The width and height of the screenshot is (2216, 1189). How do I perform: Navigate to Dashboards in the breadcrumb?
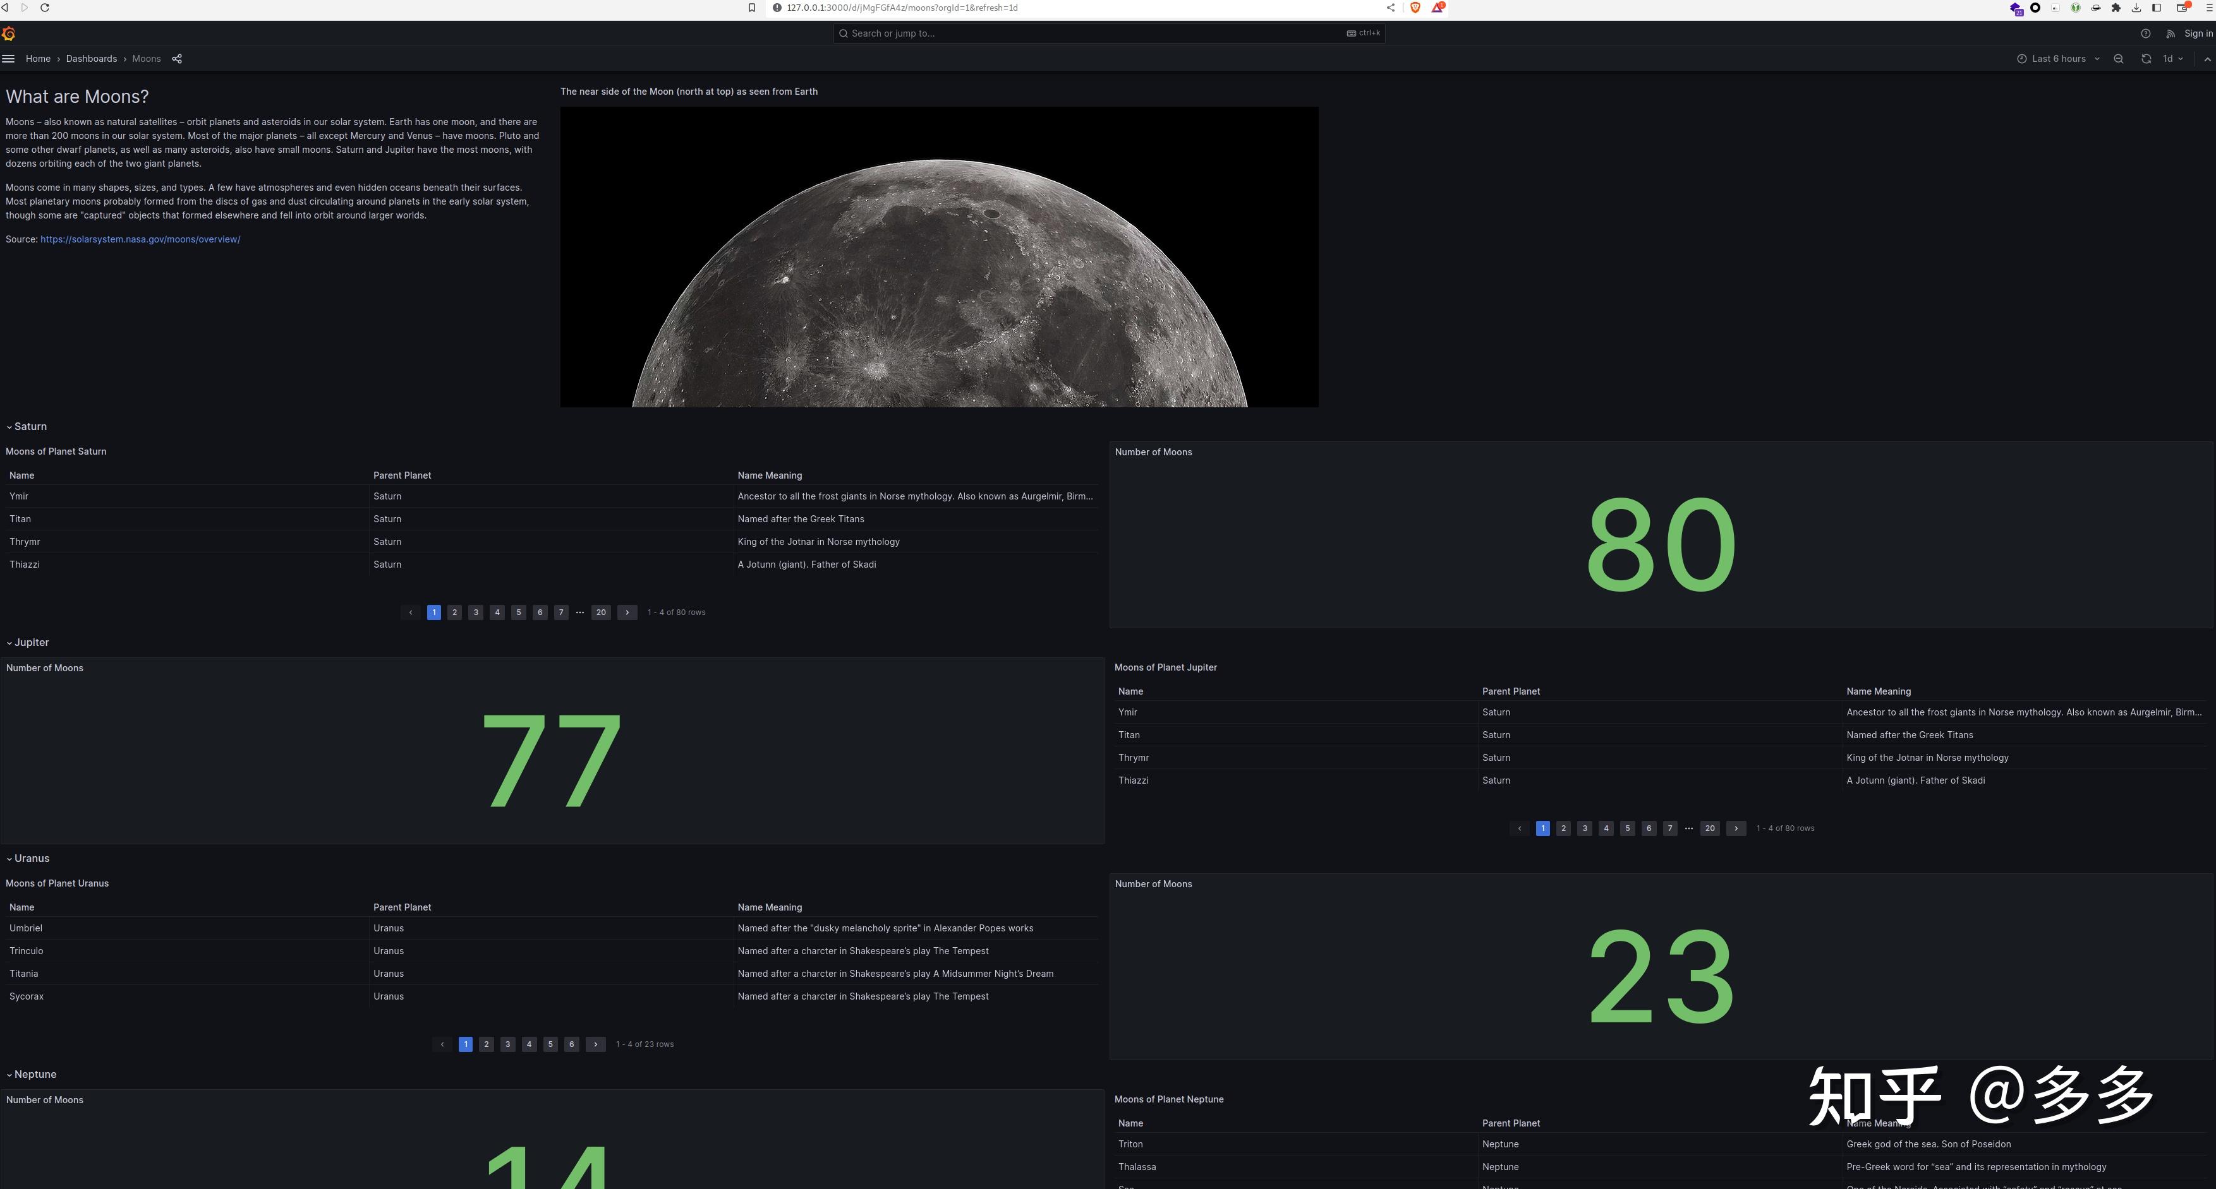[x=91, y=59]
